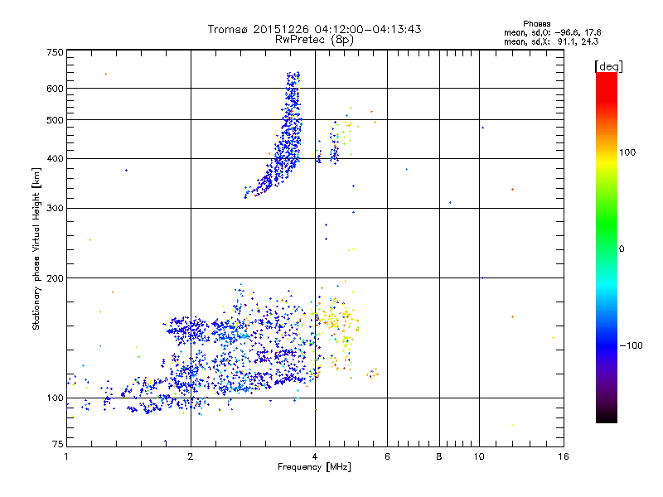663x497 pixels.
Task: Click the colorbar tick label '100'
Action: coord(627,152)
